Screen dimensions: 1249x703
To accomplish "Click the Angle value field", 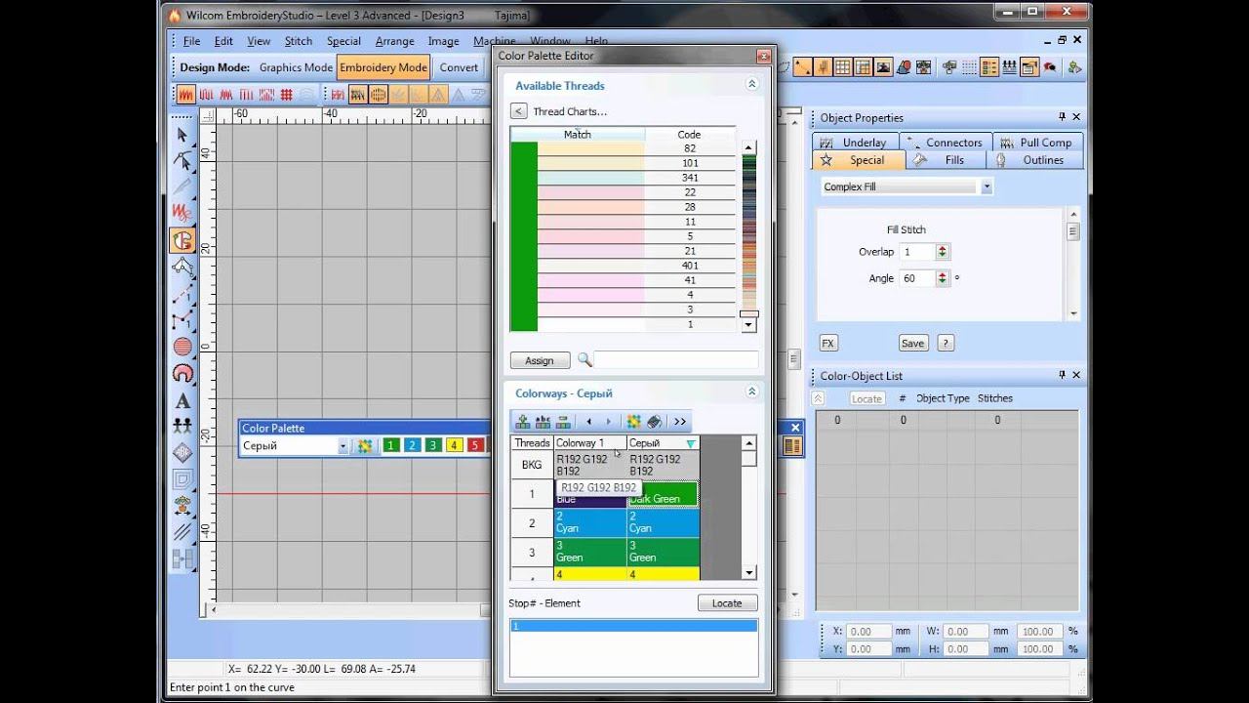I will 915,278.
